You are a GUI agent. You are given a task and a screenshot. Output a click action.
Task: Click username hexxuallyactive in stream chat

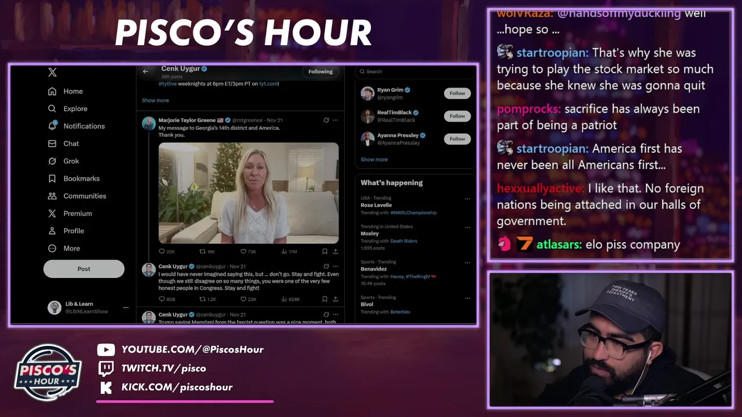tap(540, 188)
